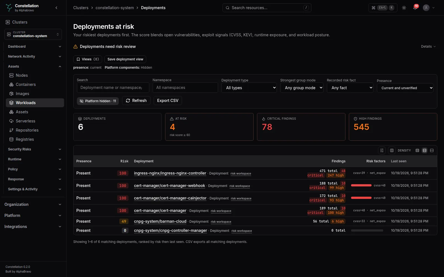The height and width of the screenshot is (277, 444).
Task: Open notifications bell with 10 badge
Action: pyautogui.click(x=415, y=8)
